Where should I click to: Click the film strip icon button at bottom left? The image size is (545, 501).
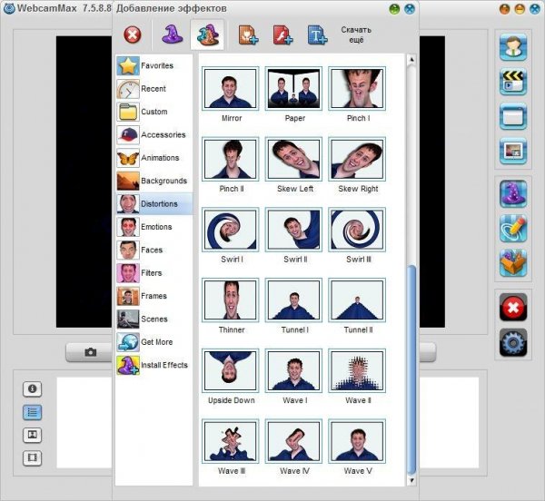tap(33, 458)
